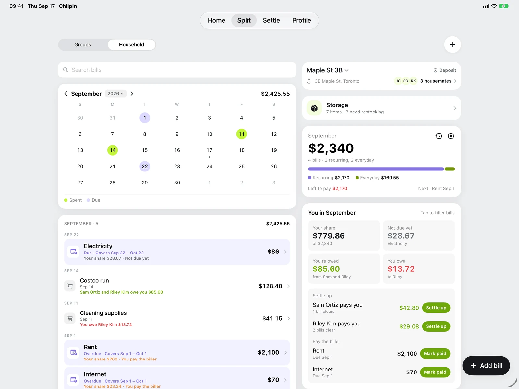Settle up with Riley Kim
Screen dimensions: 519x389
tap(436, 326)
